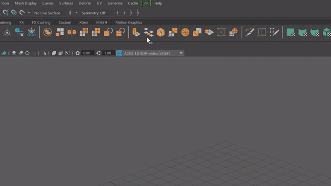
Task: Switch to the FX Caching shelf tab
Action: 41,22
